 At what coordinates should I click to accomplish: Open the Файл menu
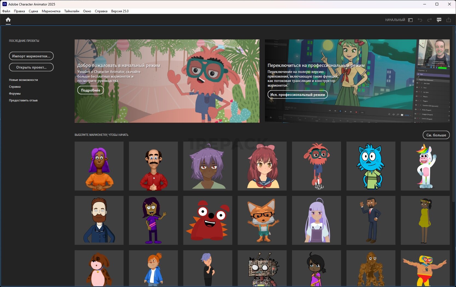6,11
